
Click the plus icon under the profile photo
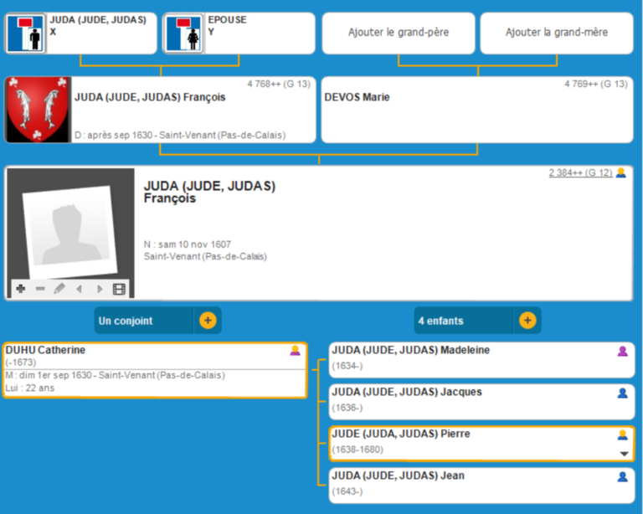pyautogui.click(x=20, y=289)
